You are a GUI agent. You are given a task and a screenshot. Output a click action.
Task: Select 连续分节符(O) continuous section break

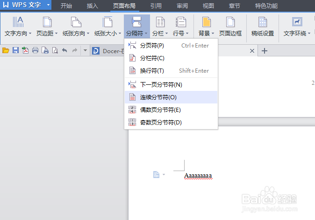coord(171,97)
